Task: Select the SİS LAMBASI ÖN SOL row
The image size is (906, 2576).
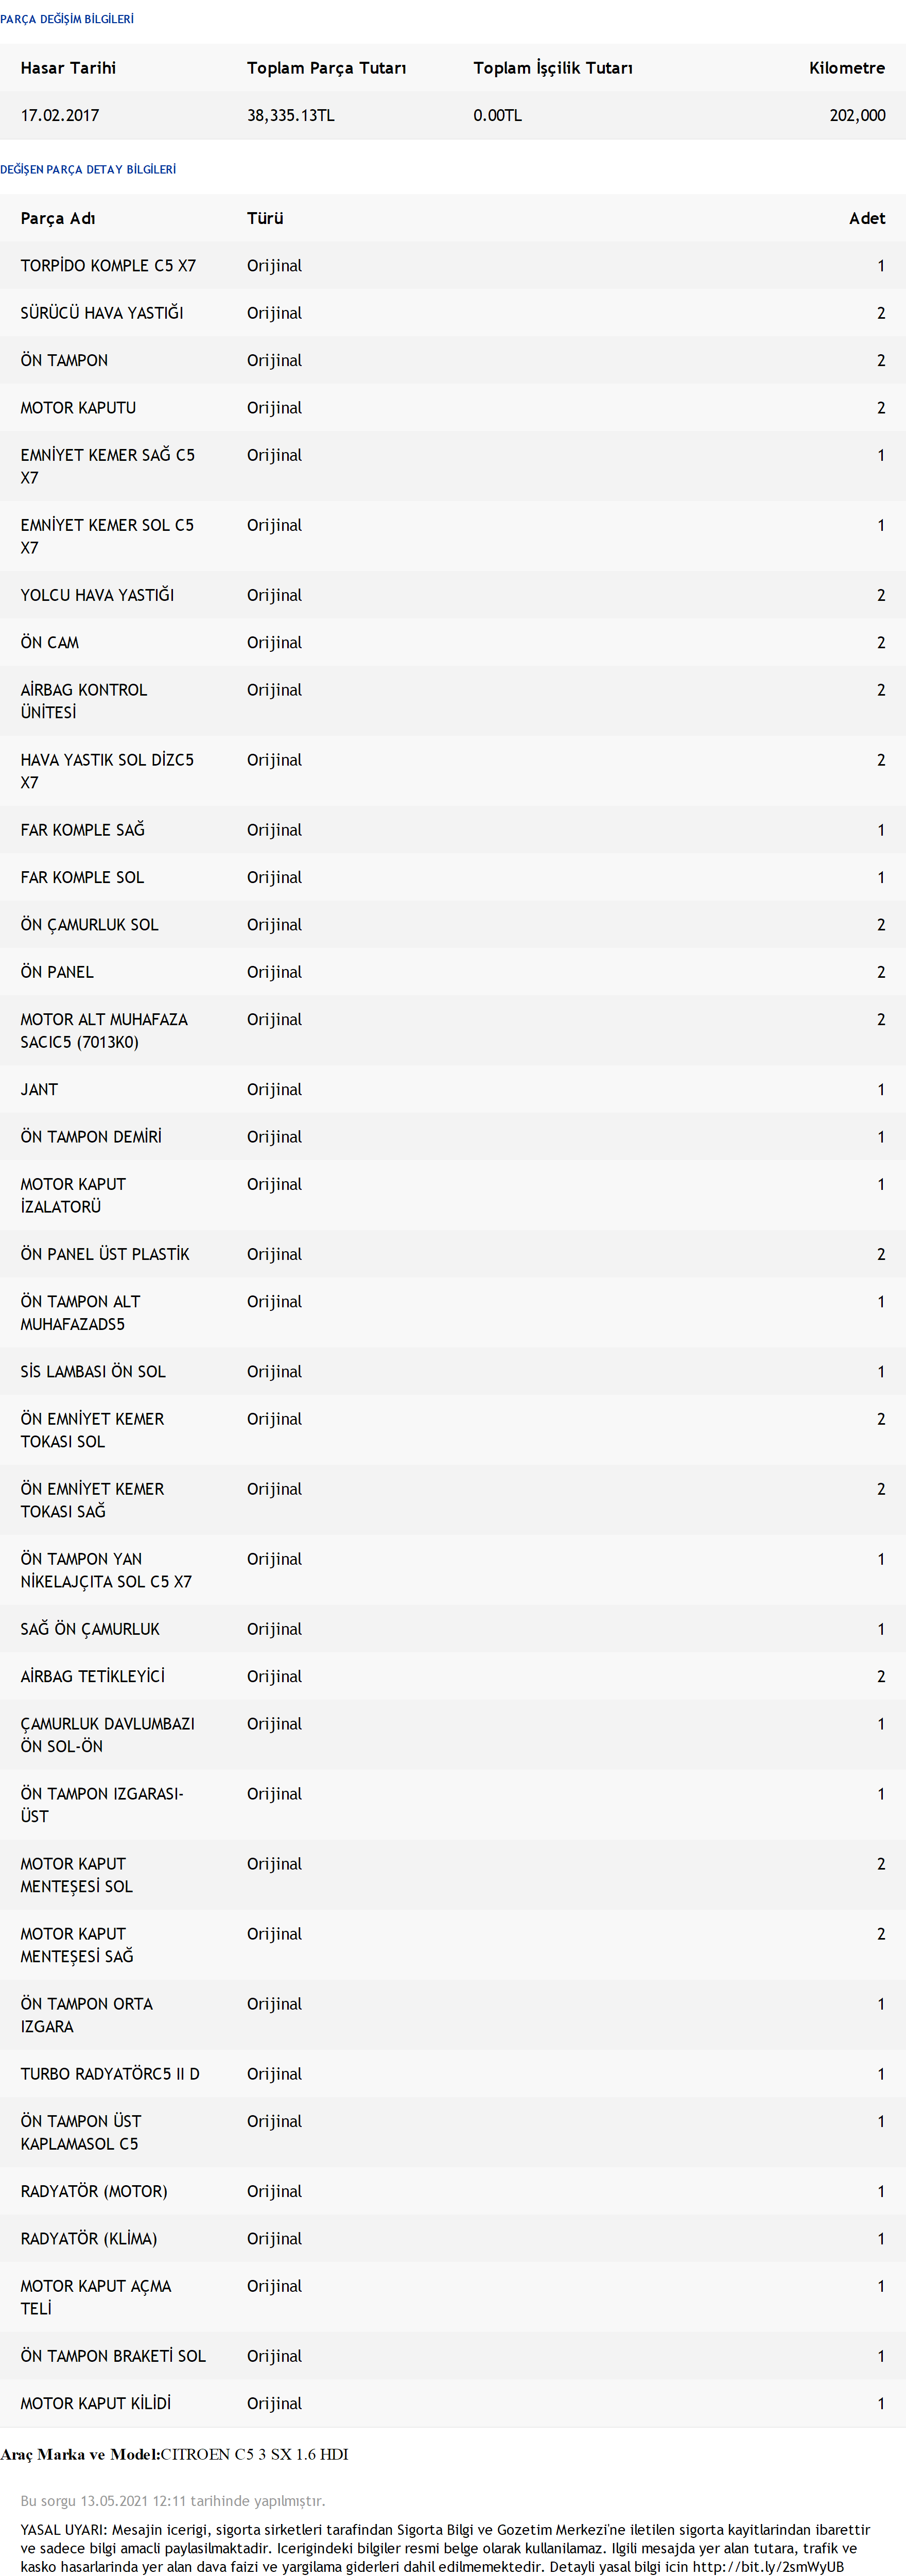Action: tap(453, 1371)
